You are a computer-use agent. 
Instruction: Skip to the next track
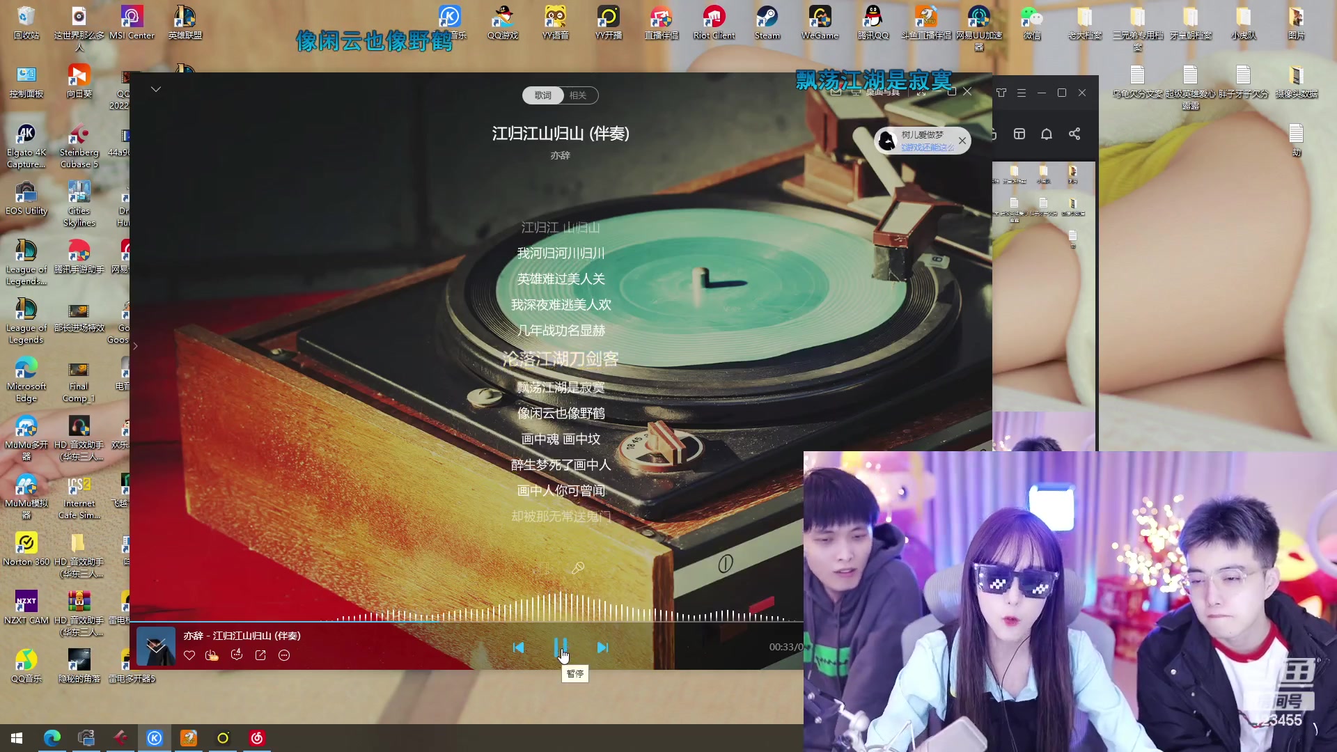[x=603, y=648]
